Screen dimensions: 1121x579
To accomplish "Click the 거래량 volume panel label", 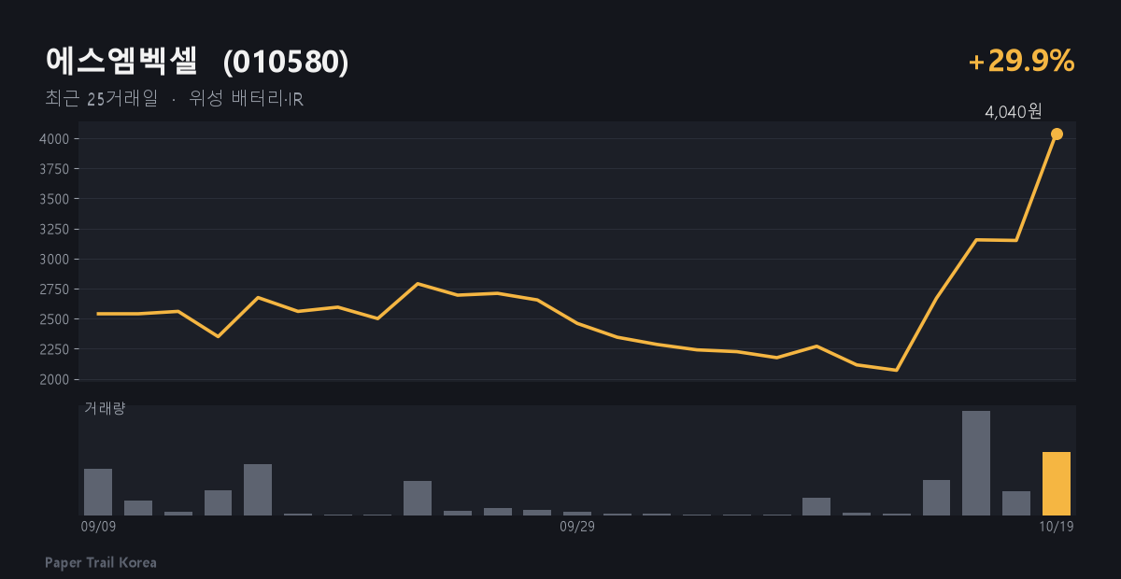I will click(105, 408).
